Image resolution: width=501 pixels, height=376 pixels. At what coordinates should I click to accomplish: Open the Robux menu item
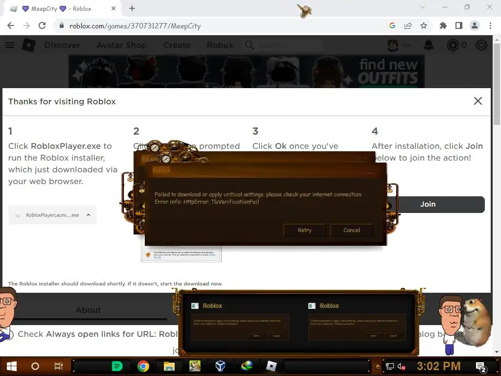click(x=220, y=46)
